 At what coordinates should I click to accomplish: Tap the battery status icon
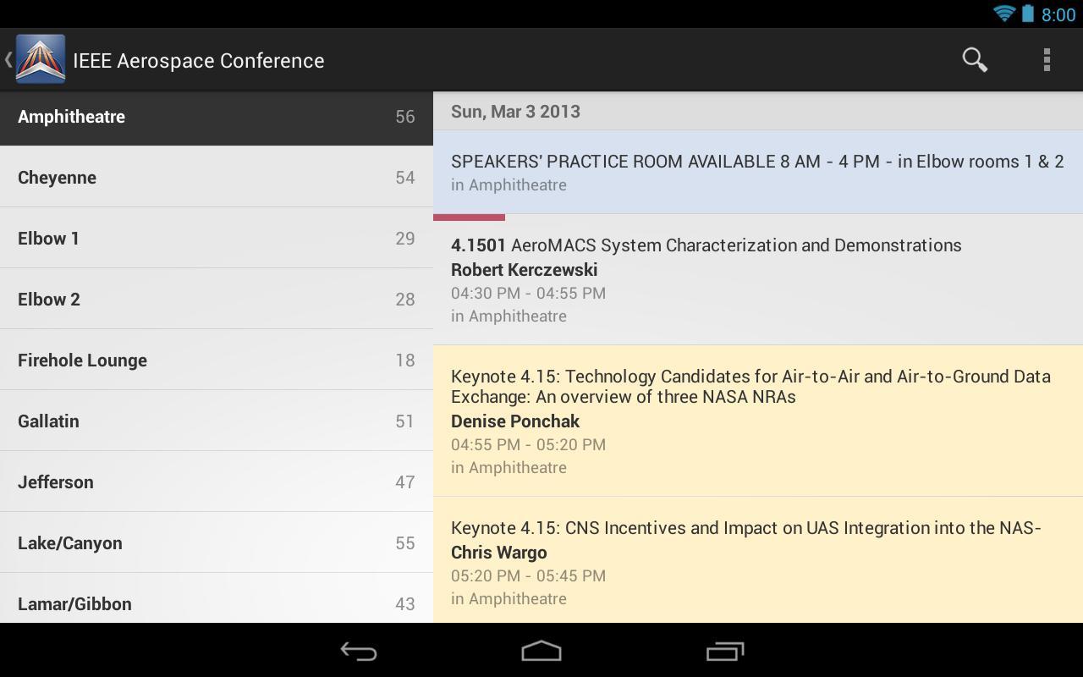1027,14
